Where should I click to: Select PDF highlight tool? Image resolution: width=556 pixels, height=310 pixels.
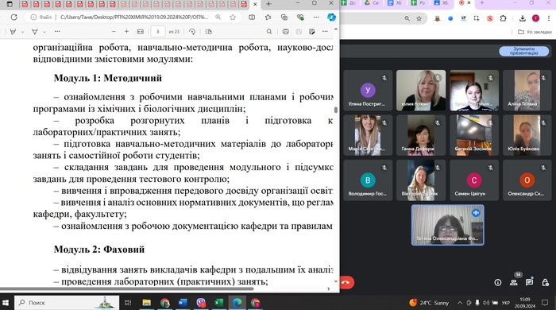click(14, 32)
